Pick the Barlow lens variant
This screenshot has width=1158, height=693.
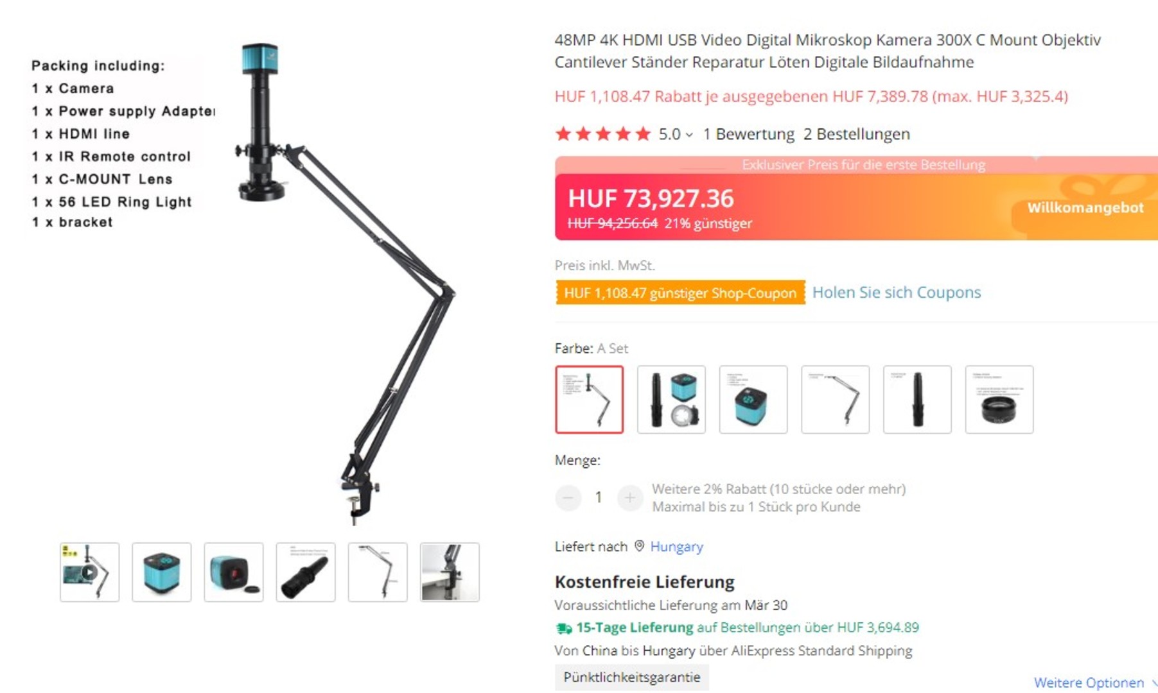pos(999,399)
